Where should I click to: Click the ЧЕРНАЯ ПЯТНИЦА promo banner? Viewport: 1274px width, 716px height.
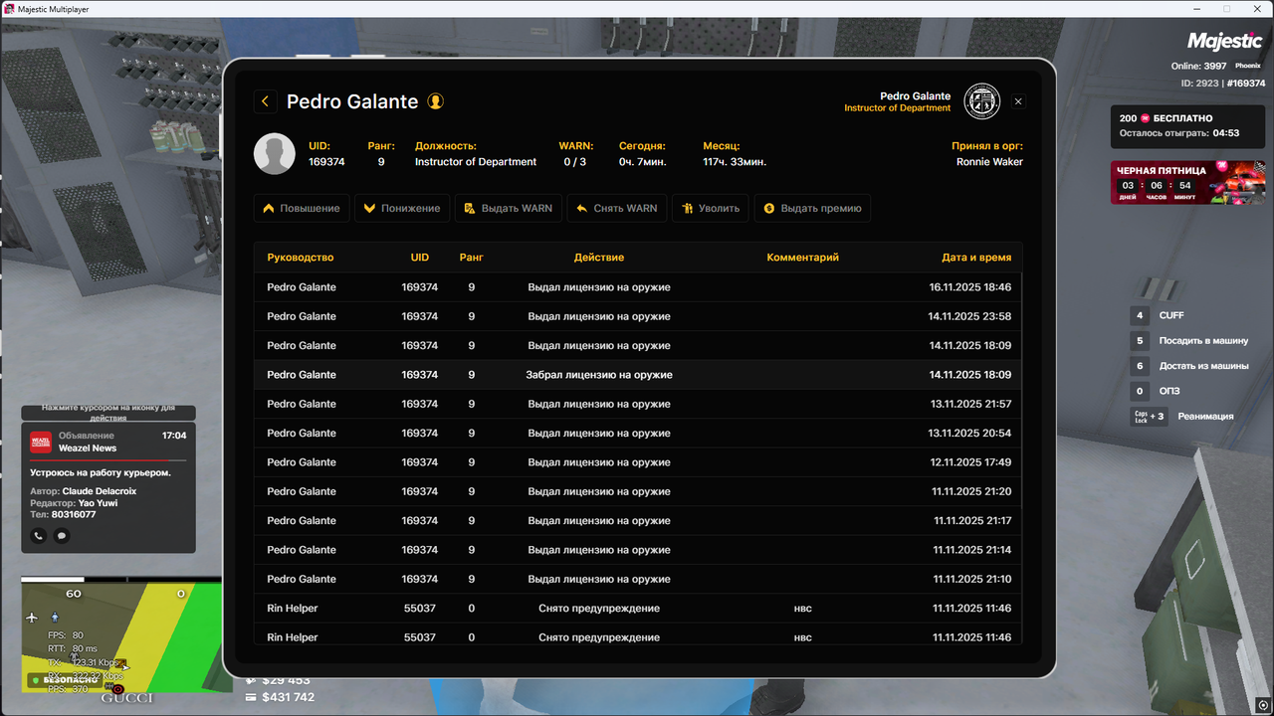(x=1187, y=183)
